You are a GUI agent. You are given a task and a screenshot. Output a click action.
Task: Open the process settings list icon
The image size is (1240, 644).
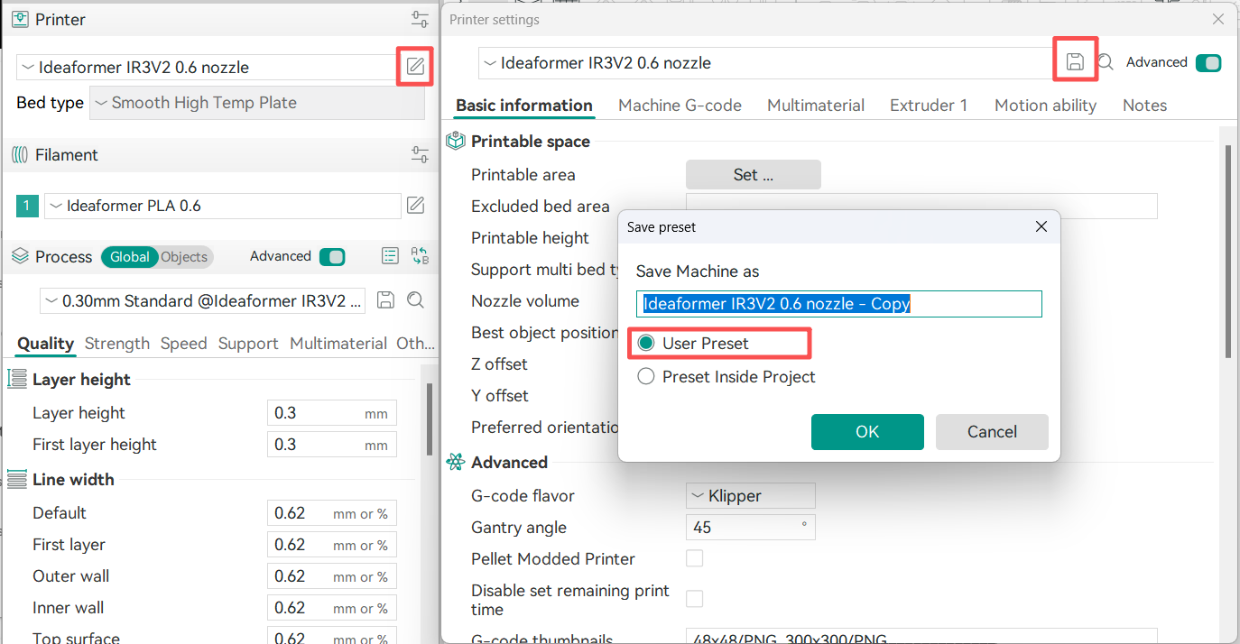pos(390,256)
